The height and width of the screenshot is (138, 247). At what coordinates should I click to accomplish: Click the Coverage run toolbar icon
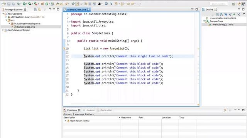tap(30, 4)
